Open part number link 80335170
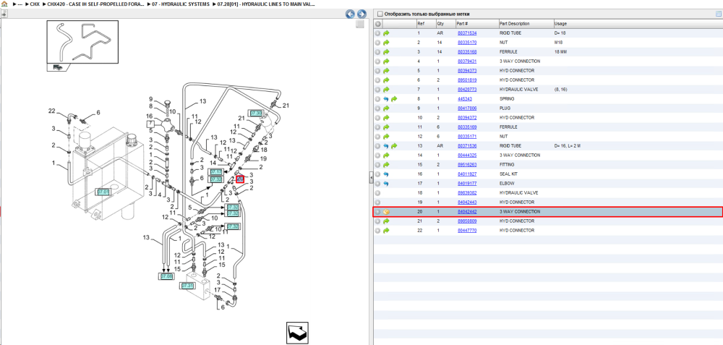The width and height of the screenshot is (723, 345). [x=466, y=43]
